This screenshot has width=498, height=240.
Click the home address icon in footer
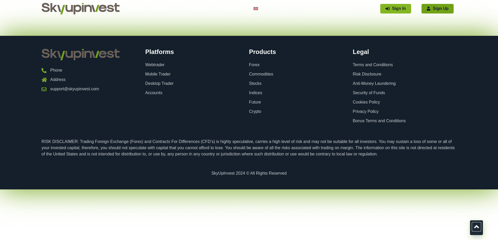point(44,80)
